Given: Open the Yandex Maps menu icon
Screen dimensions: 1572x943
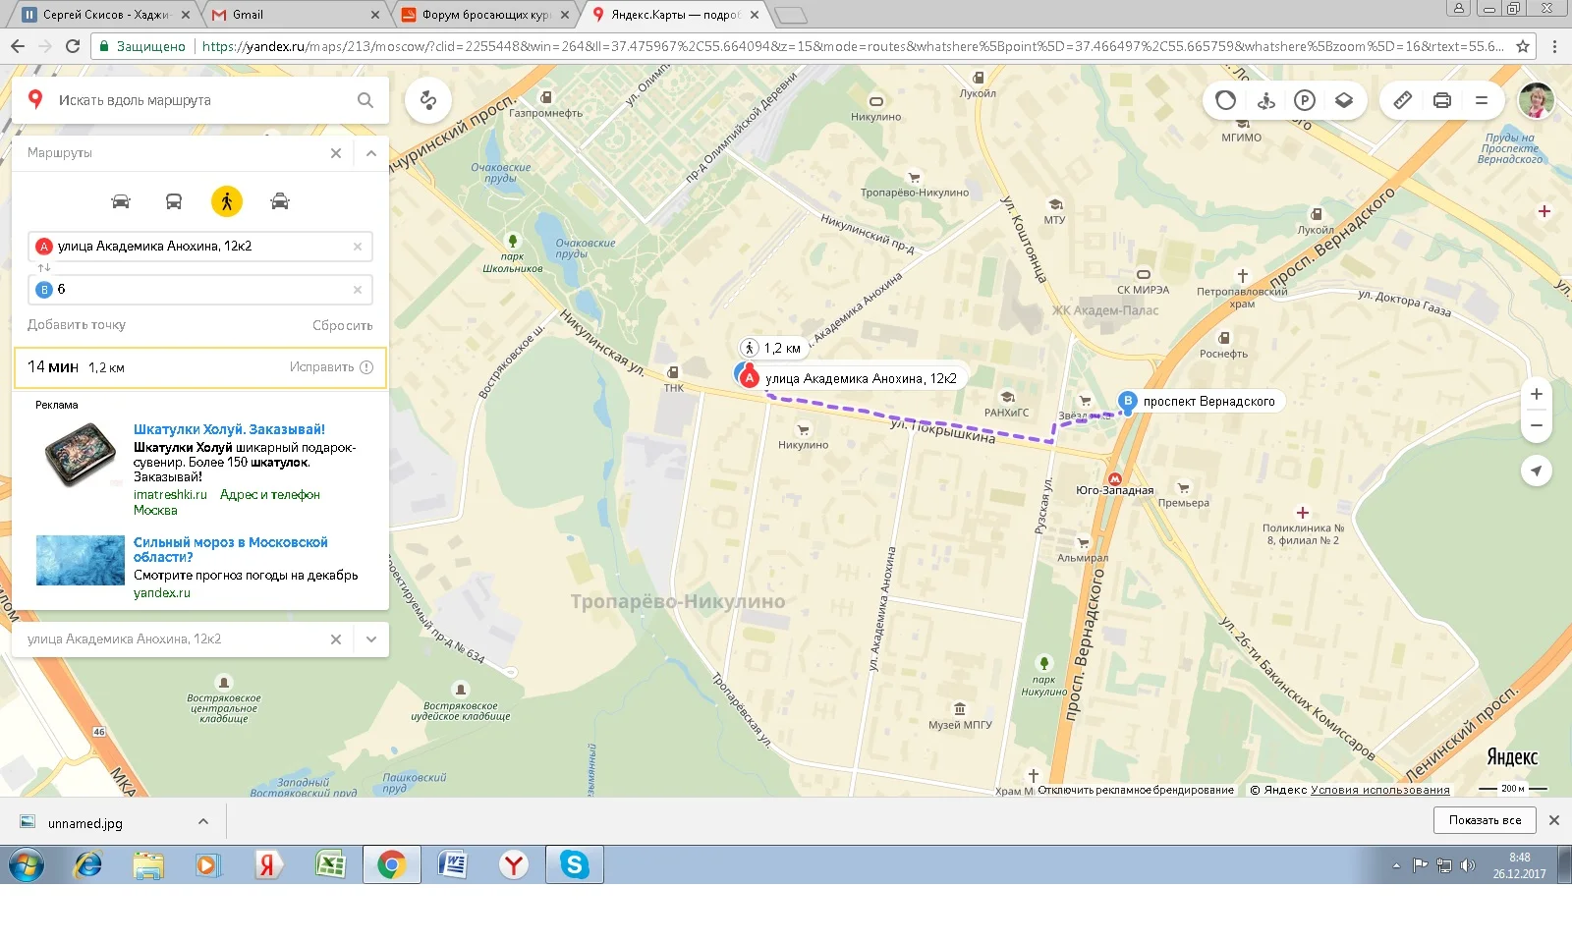Looking at the screenshot, I should click(x=1482, y=100).
